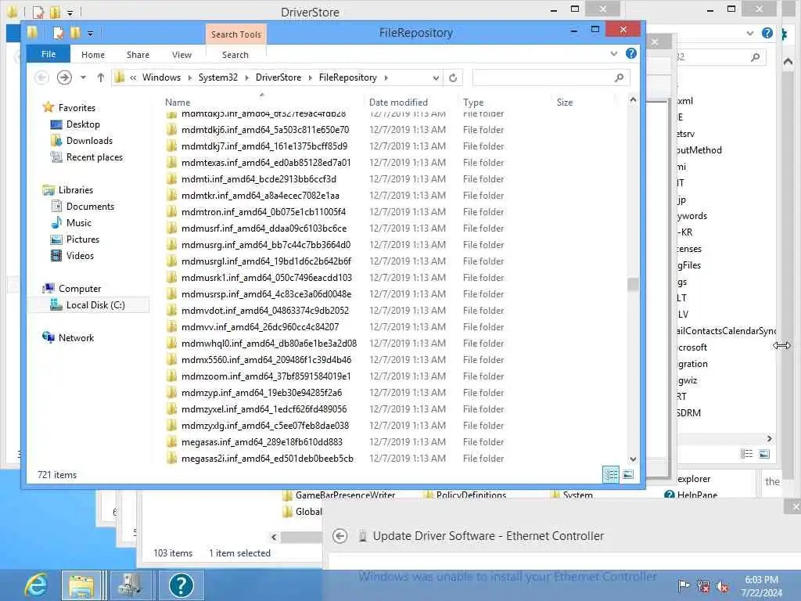This screenshot has height=601, width=801.
Task: Open File Explorer on the taskbar
Action: click(x=81, y=585)
